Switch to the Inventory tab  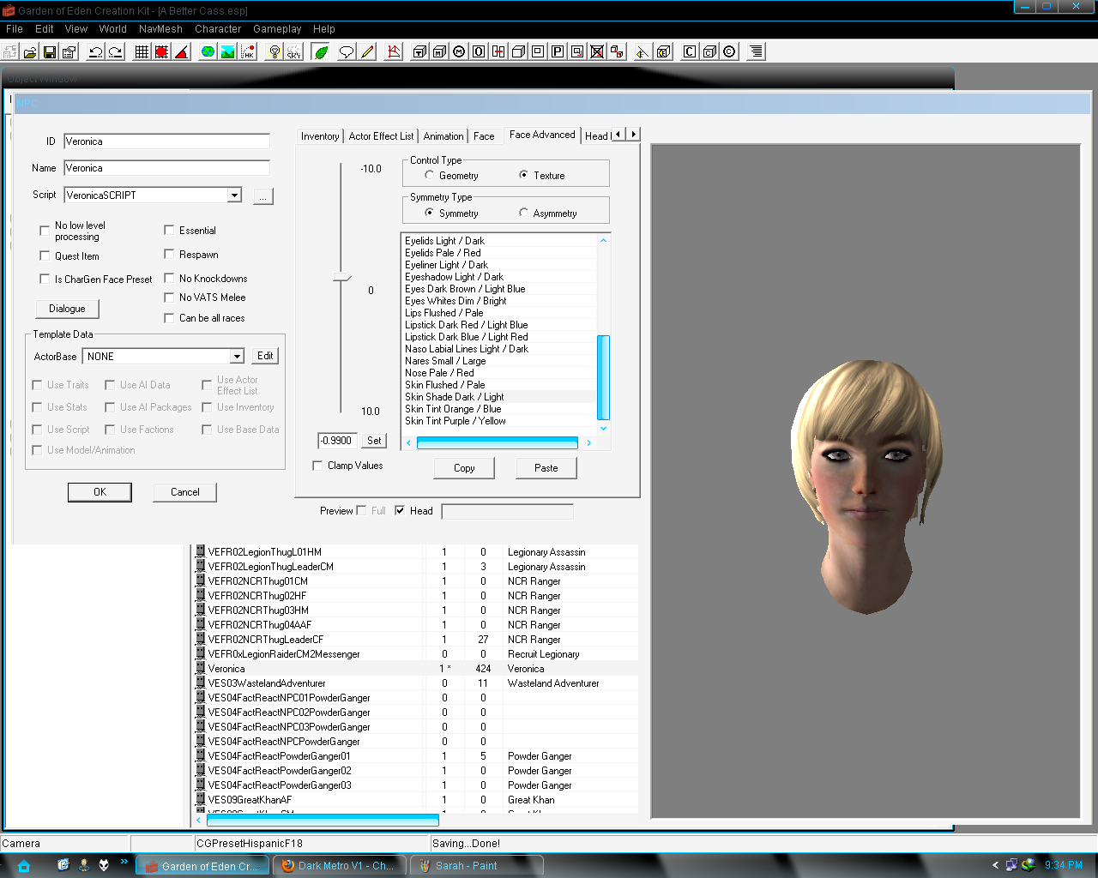tap(320, 136)
